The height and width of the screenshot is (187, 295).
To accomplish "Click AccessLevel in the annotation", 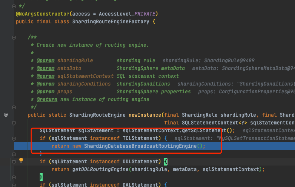I will 115,14.
